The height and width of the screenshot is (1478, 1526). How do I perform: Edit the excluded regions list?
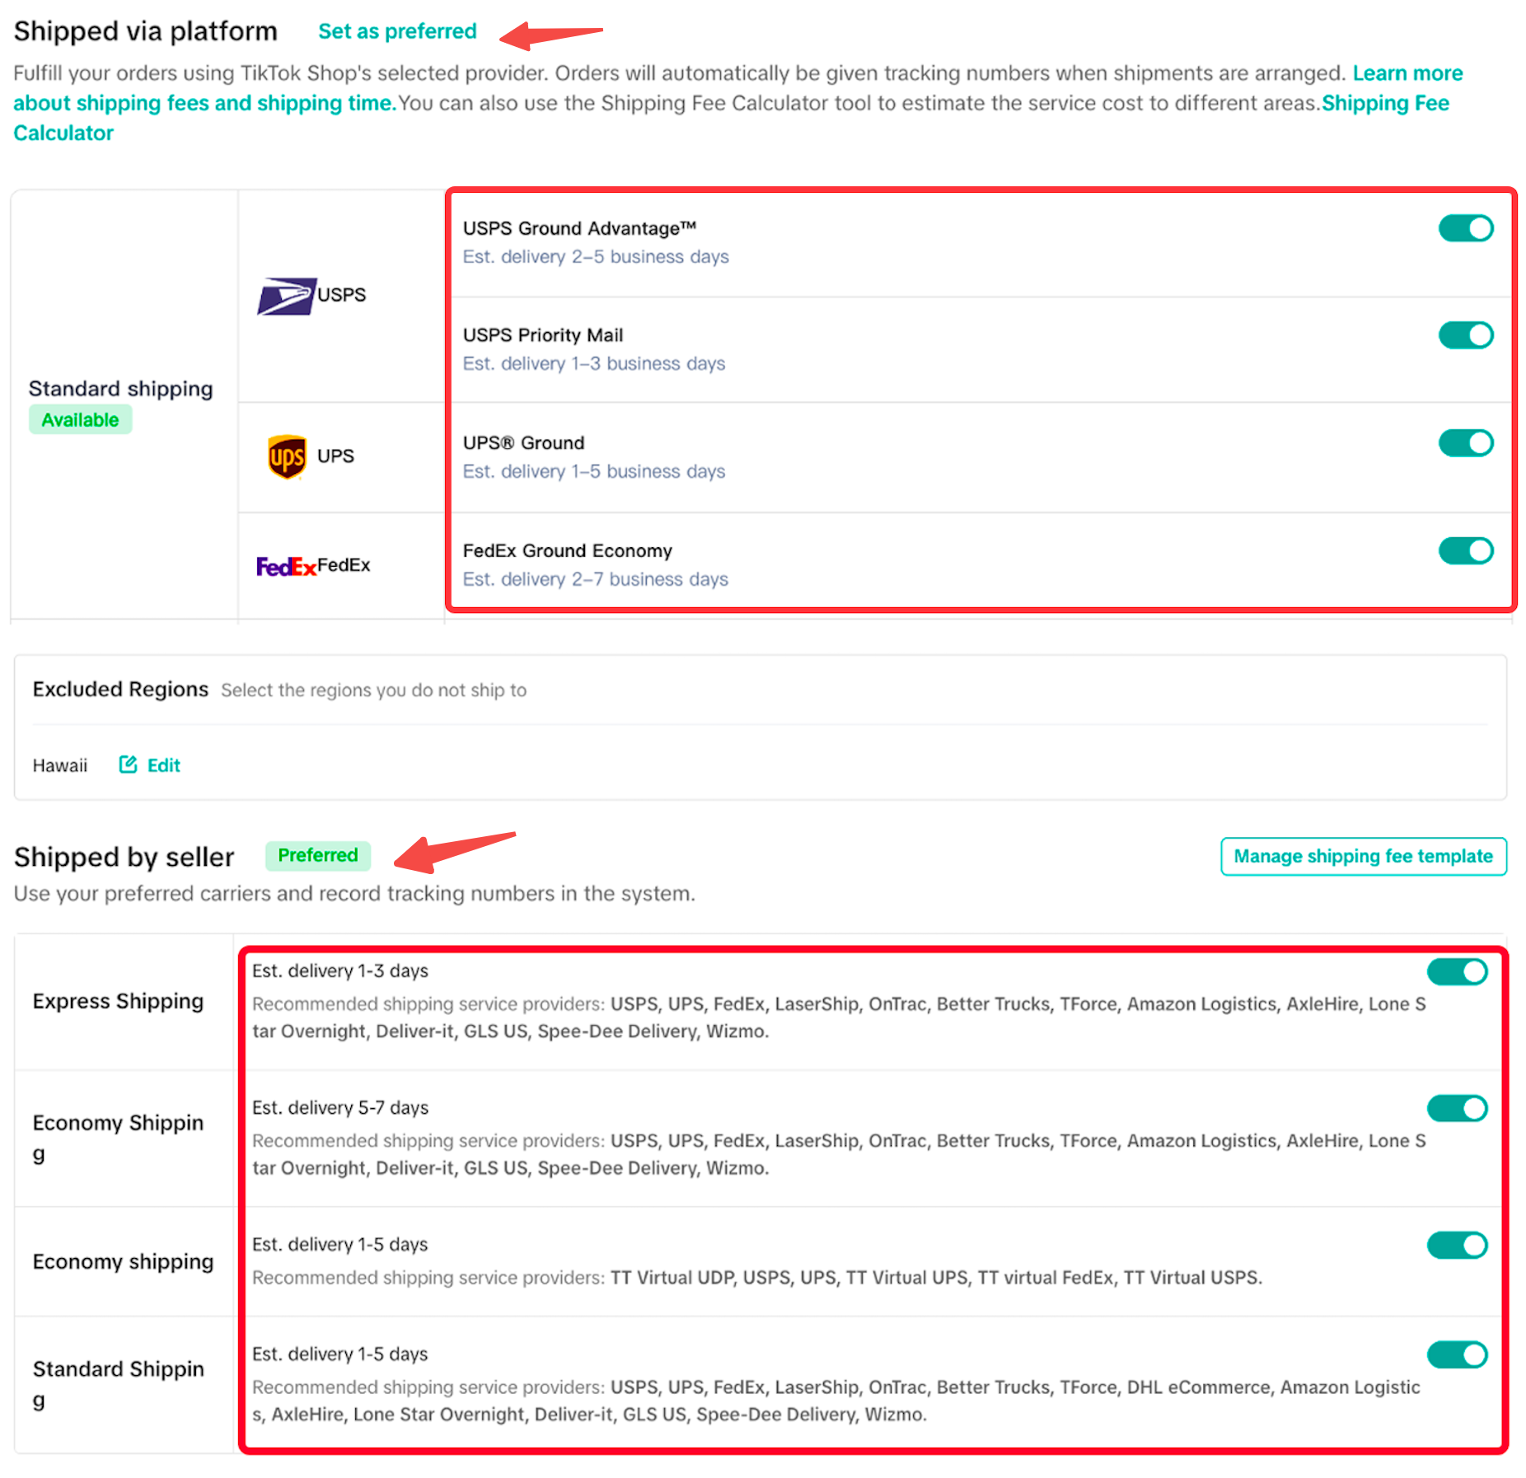click(x=163, y=765)
